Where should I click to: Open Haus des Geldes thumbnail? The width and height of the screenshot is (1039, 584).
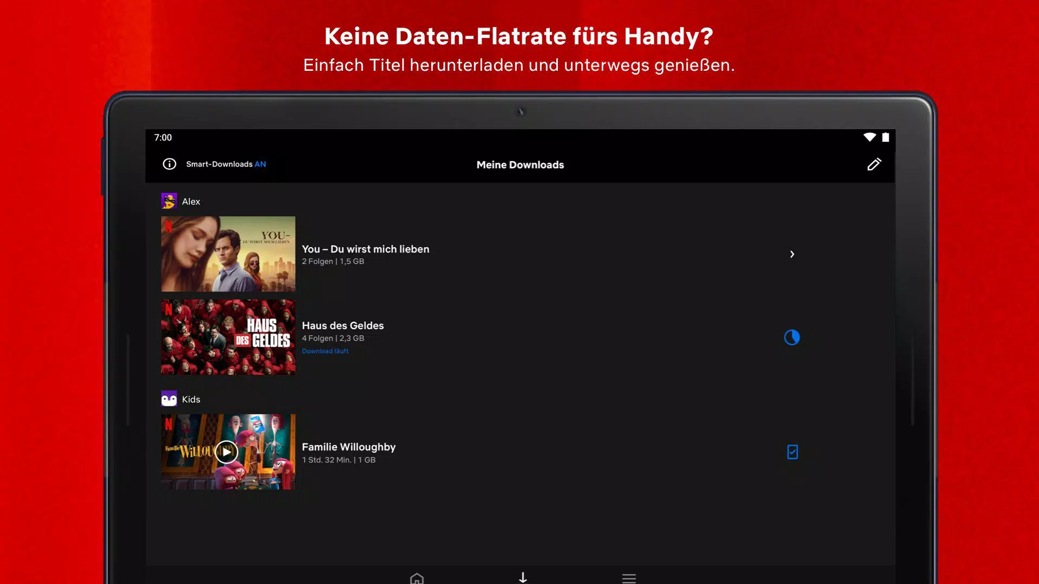coord(228,337)
